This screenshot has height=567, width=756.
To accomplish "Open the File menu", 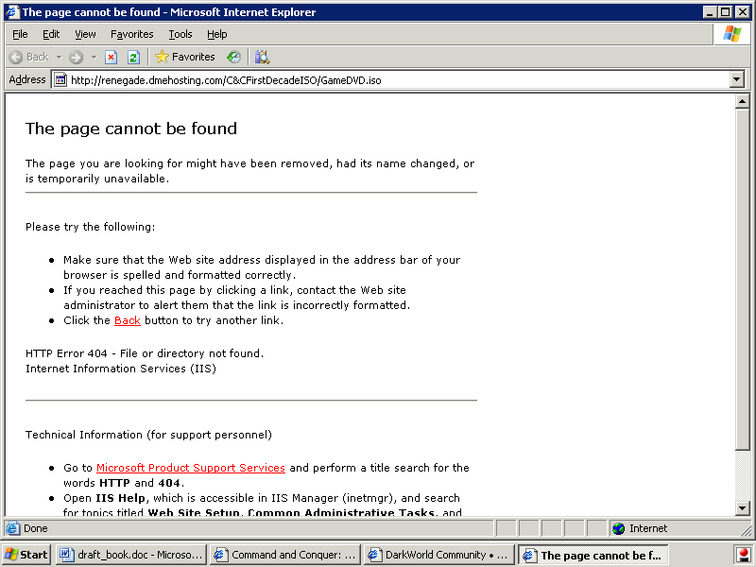I will pyautogui.click(x=20, y=34).
